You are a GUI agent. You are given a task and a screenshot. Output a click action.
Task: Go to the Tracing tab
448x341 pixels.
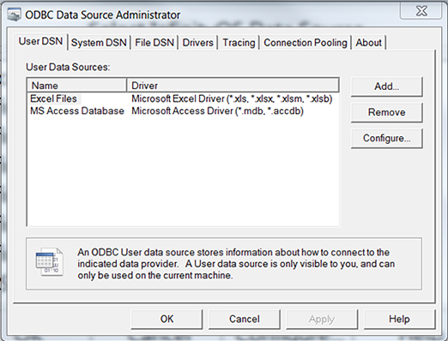[x=239, y=43]
